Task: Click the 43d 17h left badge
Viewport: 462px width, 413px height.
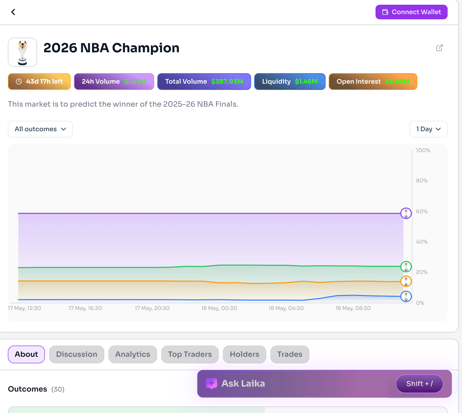Action: (39, 82)
